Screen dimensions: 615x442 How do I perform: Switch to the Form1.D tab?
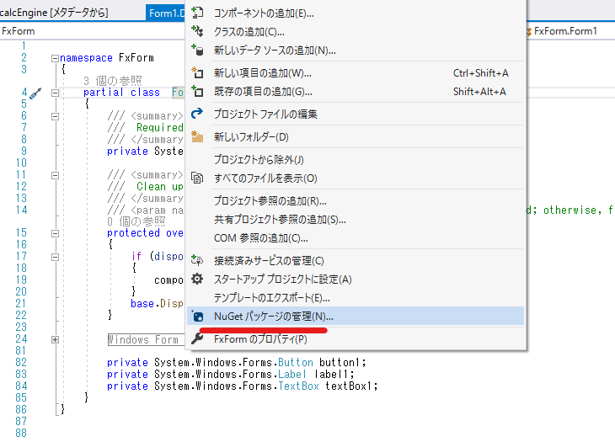pyautogui.click(x=166, y=13)
